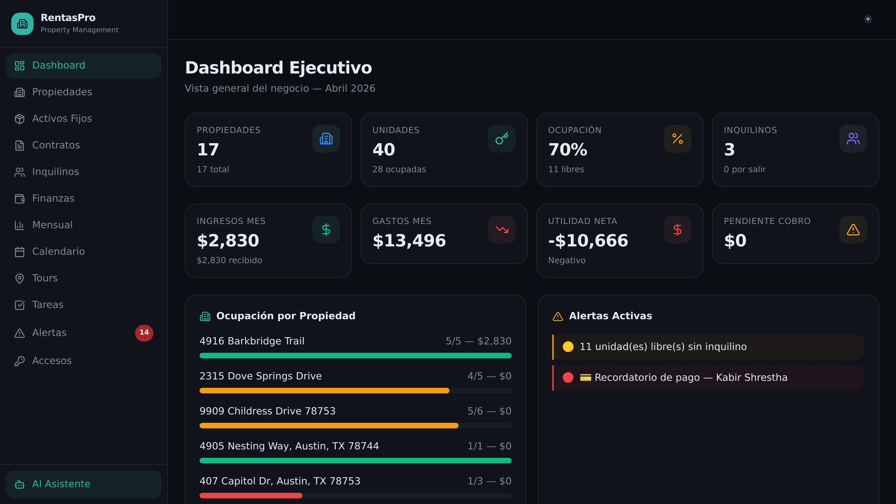Toggle the light/dark theme sun icon
Image resolution: width=896 pixels, height=504 pixels.
tap(868, 19)
